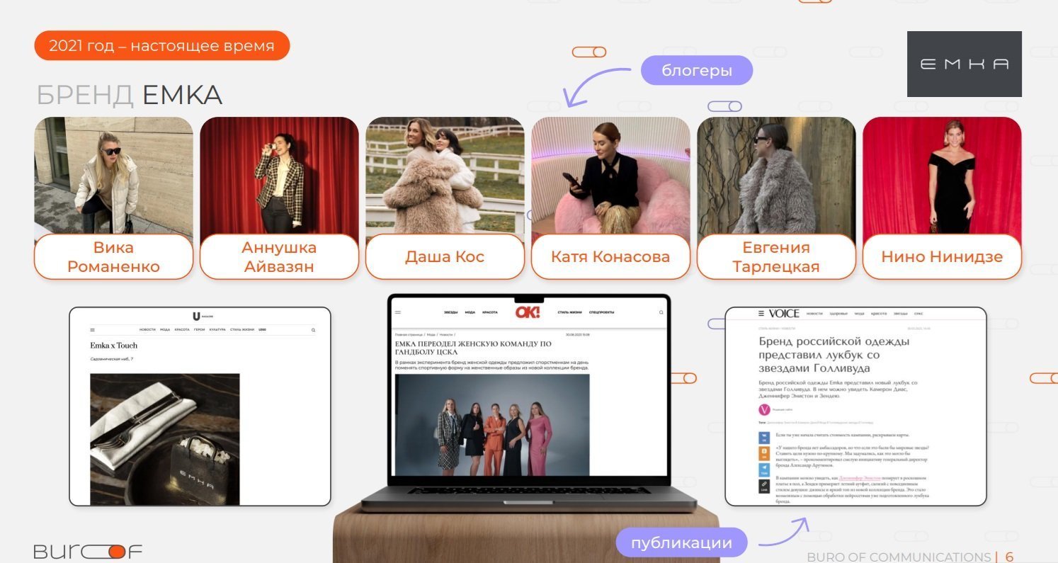Open здоровье in Voice navigation
Screen dimensions: 1058x563
(839, 313)
